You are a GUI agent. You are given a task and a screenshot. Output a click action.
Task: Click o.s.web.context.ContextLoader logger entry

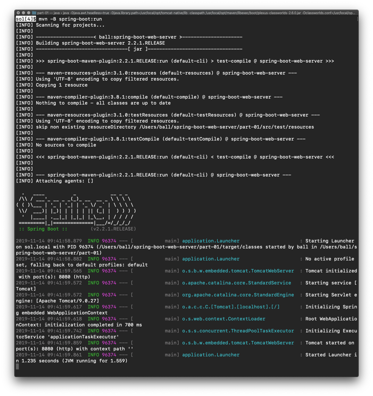tap(223, 319)
